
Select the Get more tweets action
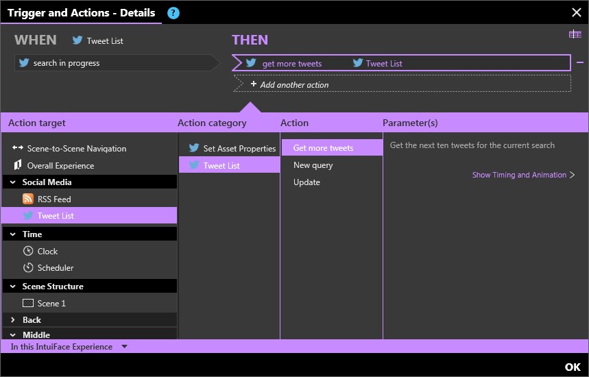click(332, 147)
